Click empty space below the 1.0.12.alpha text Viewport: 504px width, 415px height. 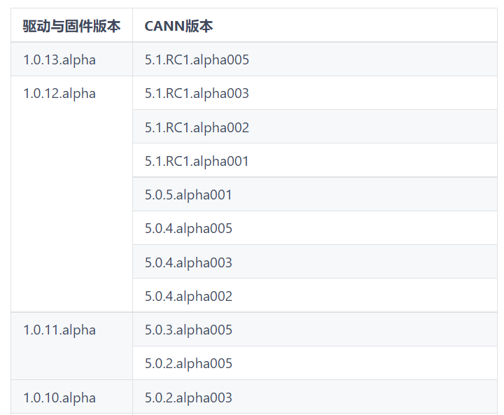click(x=71, y=210)
